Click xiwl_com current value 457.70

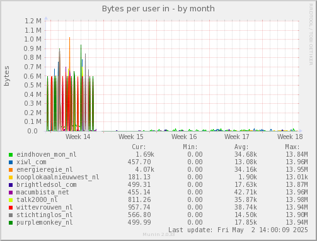[139, 162]
